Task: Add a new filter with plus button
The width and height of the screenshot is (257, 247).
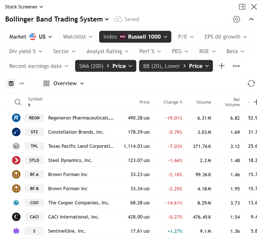Action: [221, 66]
